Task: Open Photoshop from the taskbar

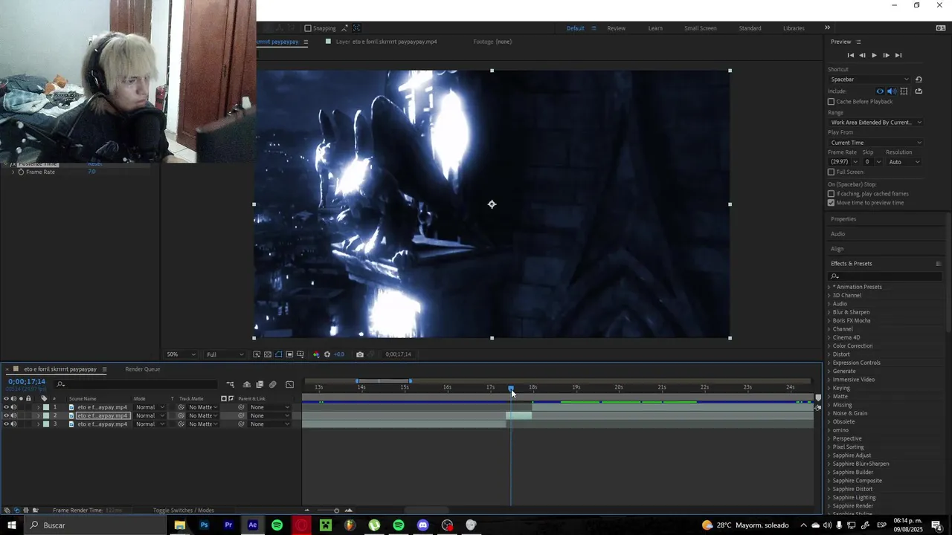Action: (x=204, y=525)
